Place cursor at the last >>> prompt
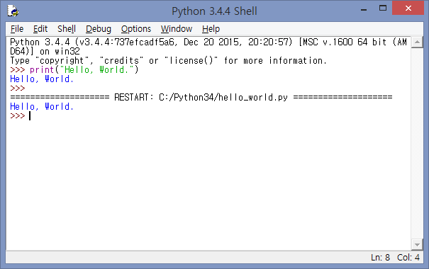 30,116
